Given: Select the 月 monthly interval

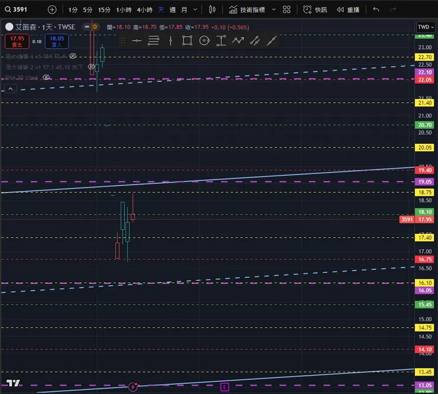Looking at the screenshot, I should pyautogui.click(x=184, y=10).
